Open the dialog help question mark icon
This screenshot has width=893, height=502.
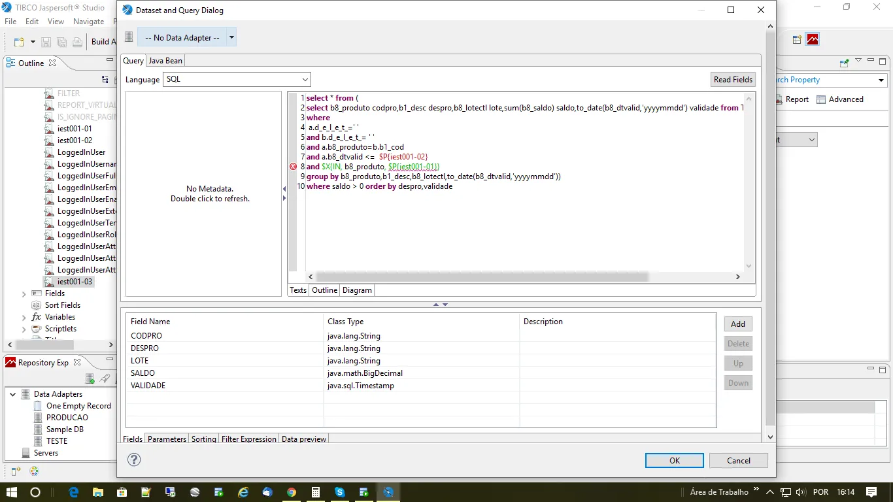pos(134,460)
